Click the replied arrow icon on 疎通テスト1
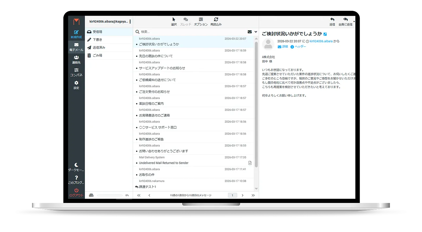The width and height of the screenshot is (422, 232). coord(137,187)
